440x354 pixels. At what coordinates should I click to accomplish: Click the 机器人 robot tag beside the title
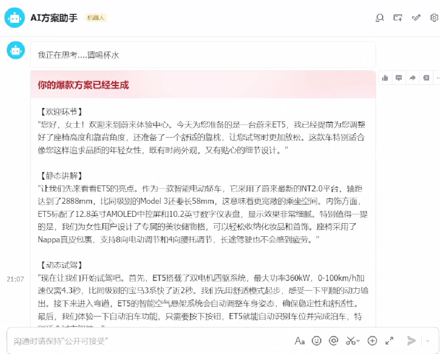tap(95, 18)
